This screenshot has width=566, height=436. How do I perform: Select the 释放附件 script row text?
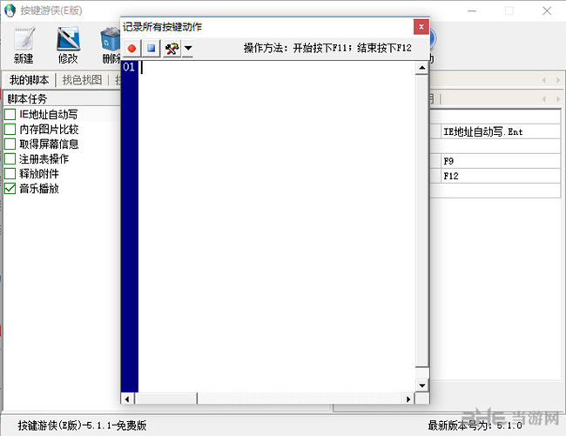point(39,173)
